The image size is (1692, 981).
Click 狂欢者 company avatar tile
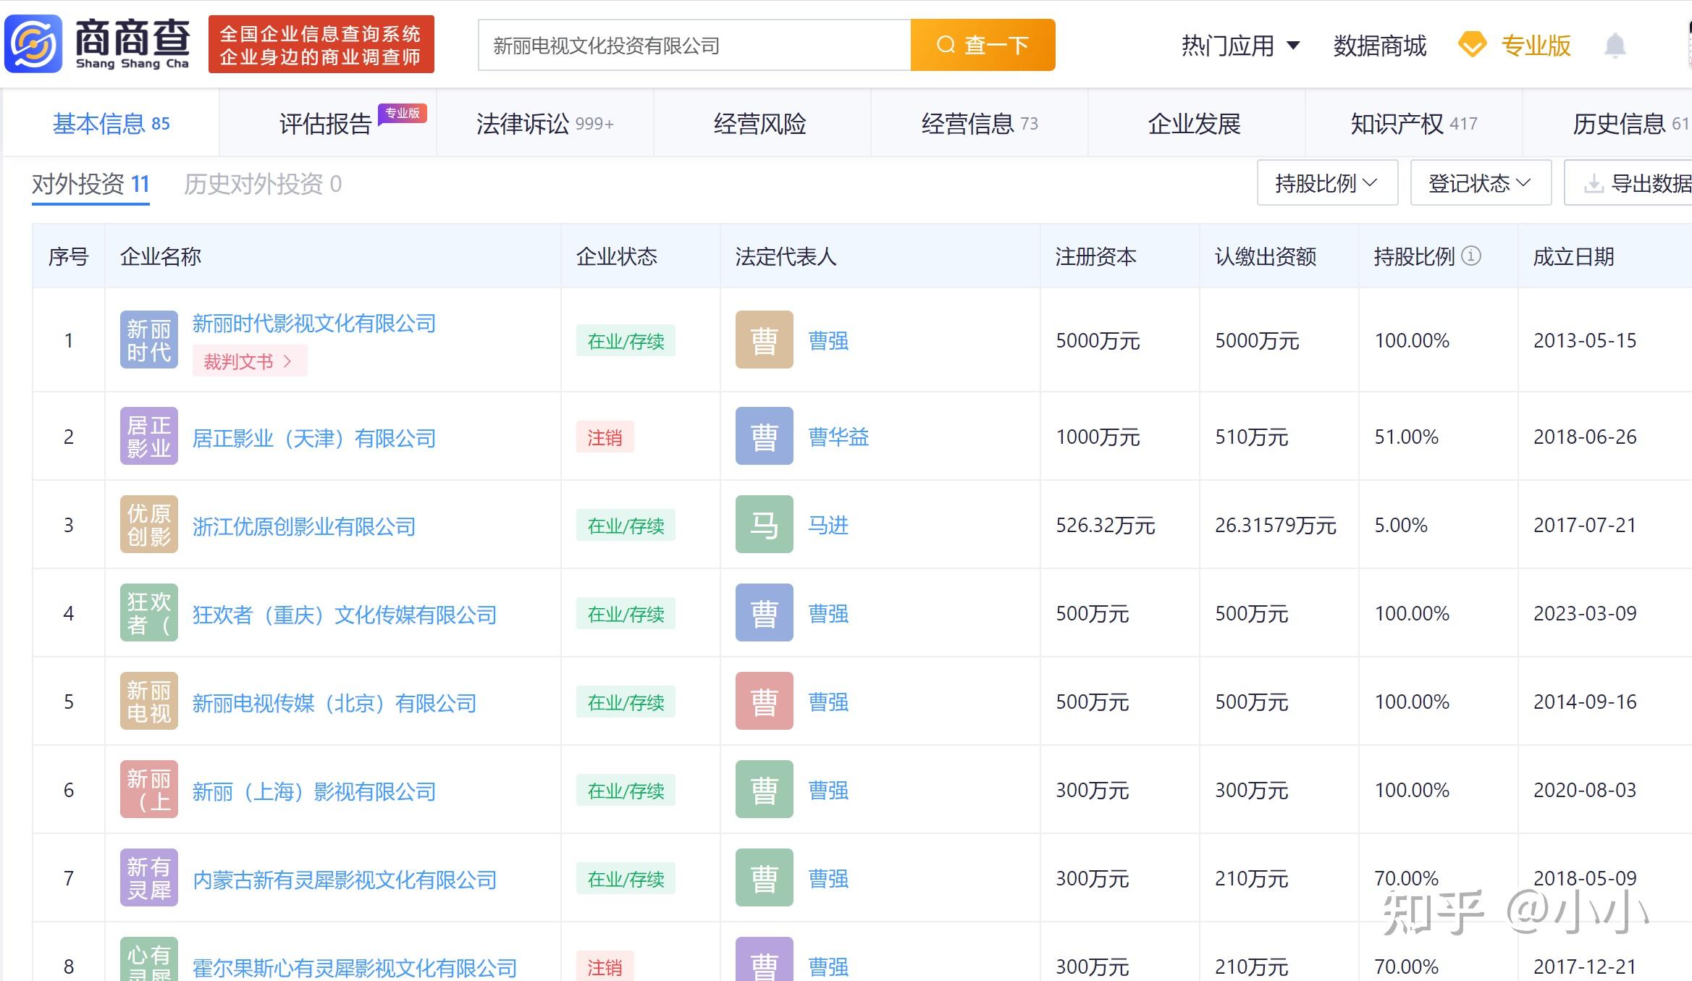click(149, 612)
